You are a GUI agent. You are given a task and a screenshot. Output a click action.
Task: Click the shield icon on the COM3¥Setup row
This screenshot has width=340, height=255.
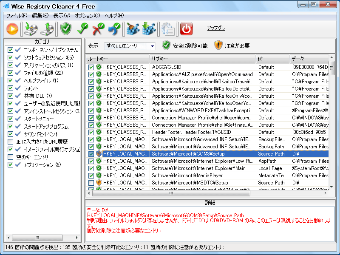(x=99, y=154)
